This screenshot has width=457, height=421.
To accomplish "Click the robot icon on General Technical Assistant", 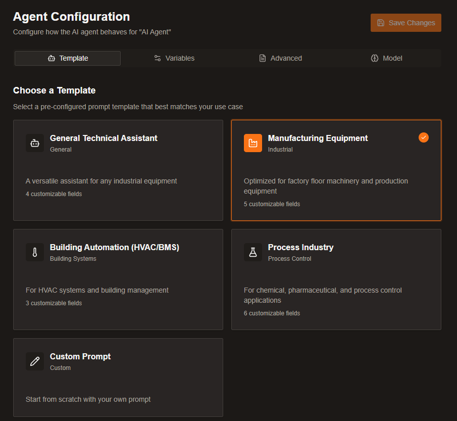I will click(35, 143).
